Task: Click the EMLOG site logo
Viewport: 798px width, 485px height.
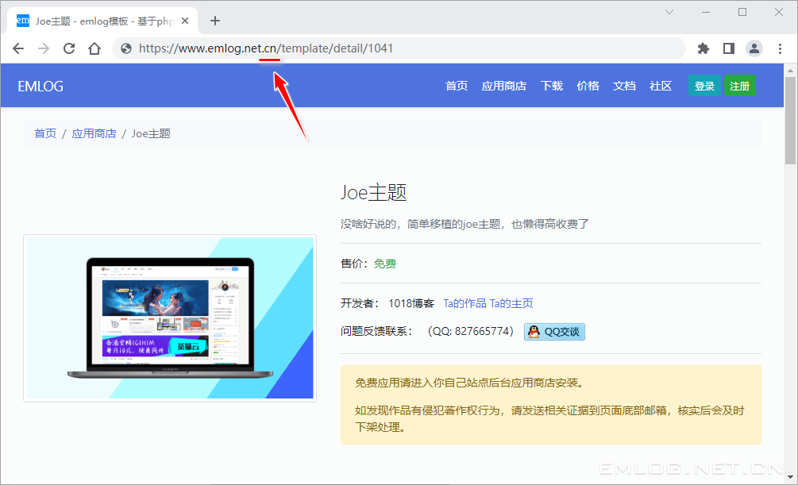Action: coord(40,87)
